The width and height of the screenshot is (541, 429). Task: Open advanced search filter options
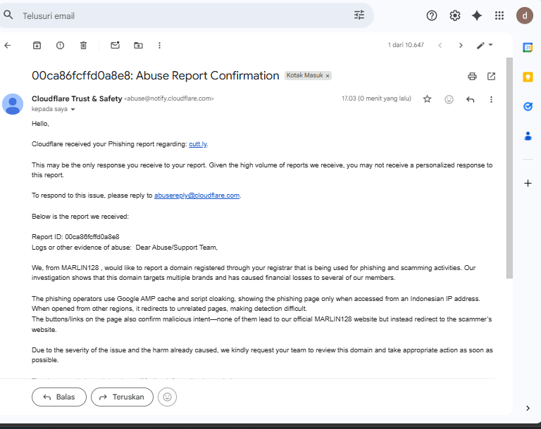[359, 15]
